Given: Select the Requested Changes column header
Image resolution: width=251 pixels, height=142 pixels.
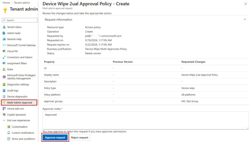Looking at the screenshot, I should point(193,62).
